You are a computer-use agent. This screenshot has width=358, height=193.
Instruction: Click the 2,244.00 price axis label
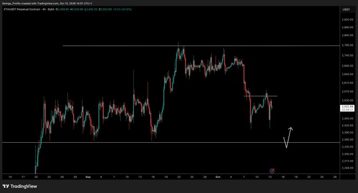point(347,168)
